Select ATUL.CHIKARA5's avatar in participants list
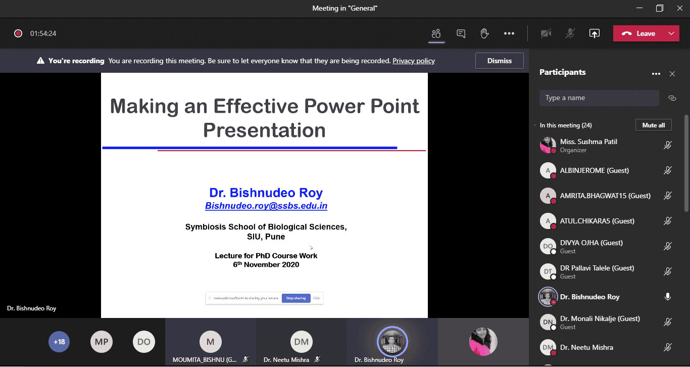 tap(548, 221)
